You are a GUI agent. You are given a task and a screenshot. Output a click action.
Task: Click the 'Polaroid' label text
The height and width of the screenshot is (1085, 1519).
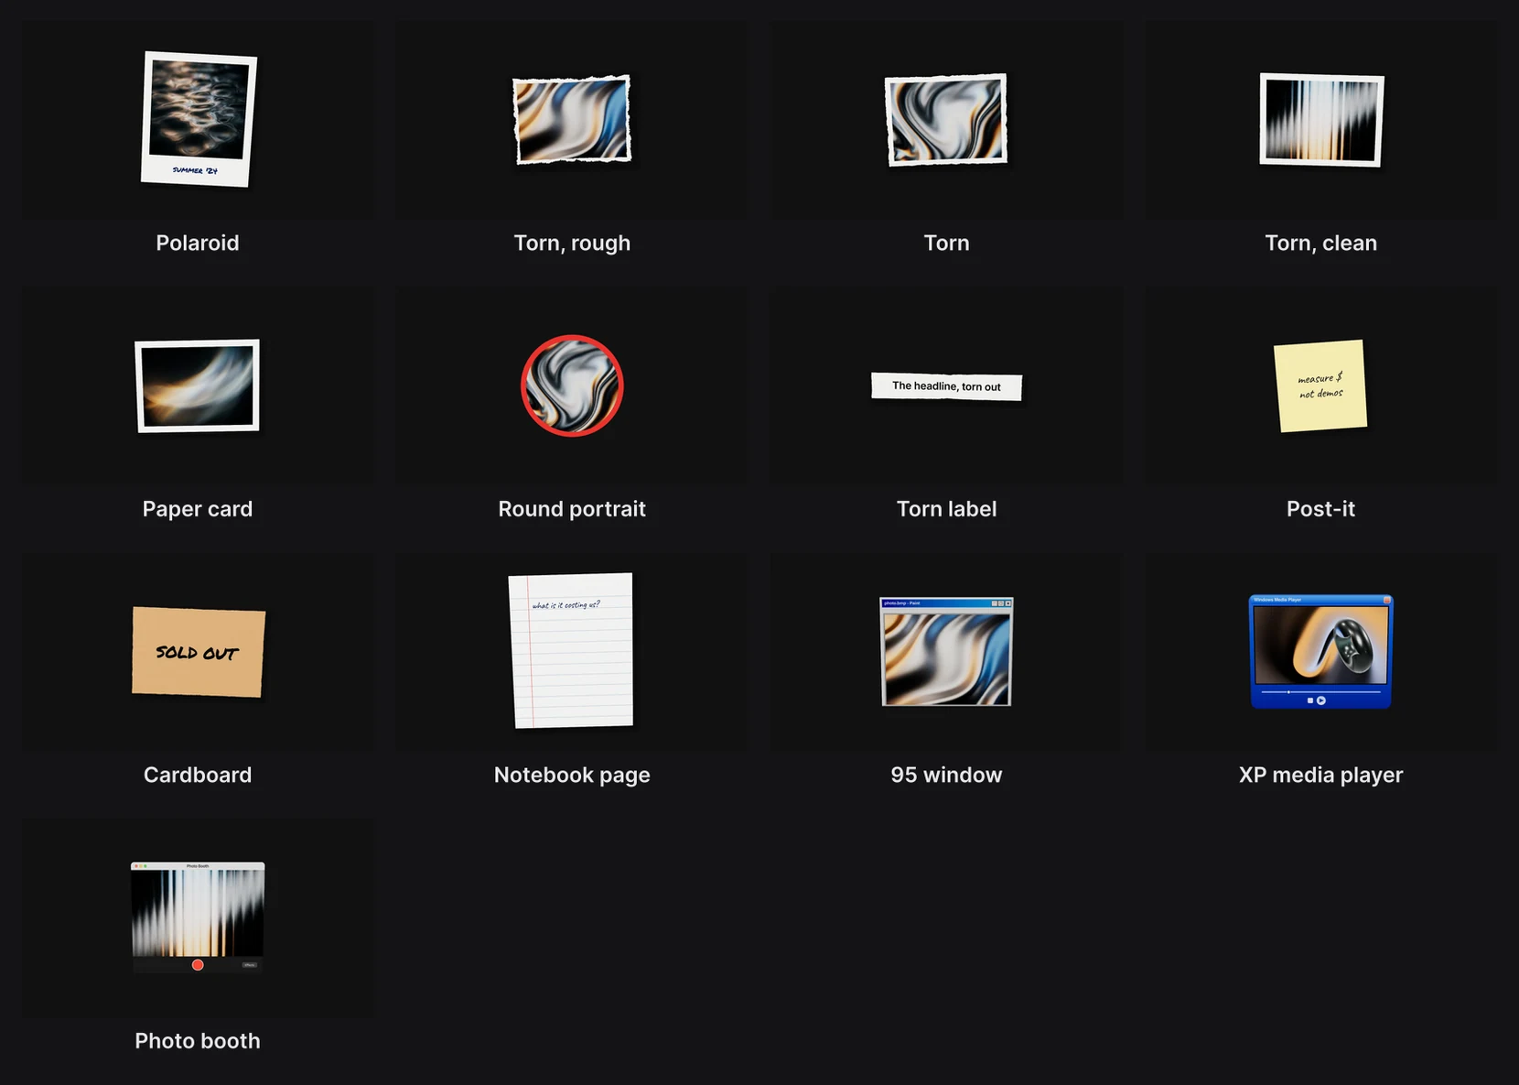198,243
